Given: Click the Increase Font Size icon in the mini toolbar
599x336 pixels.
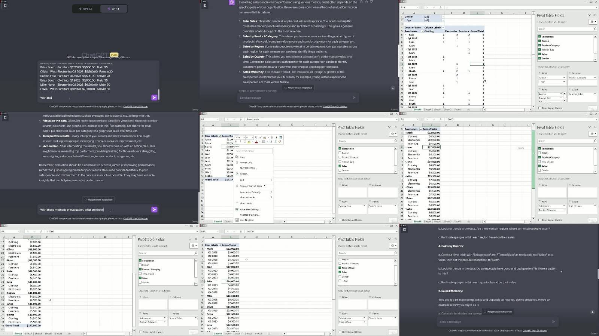Looking at the screenshot, I should point(256,138).
